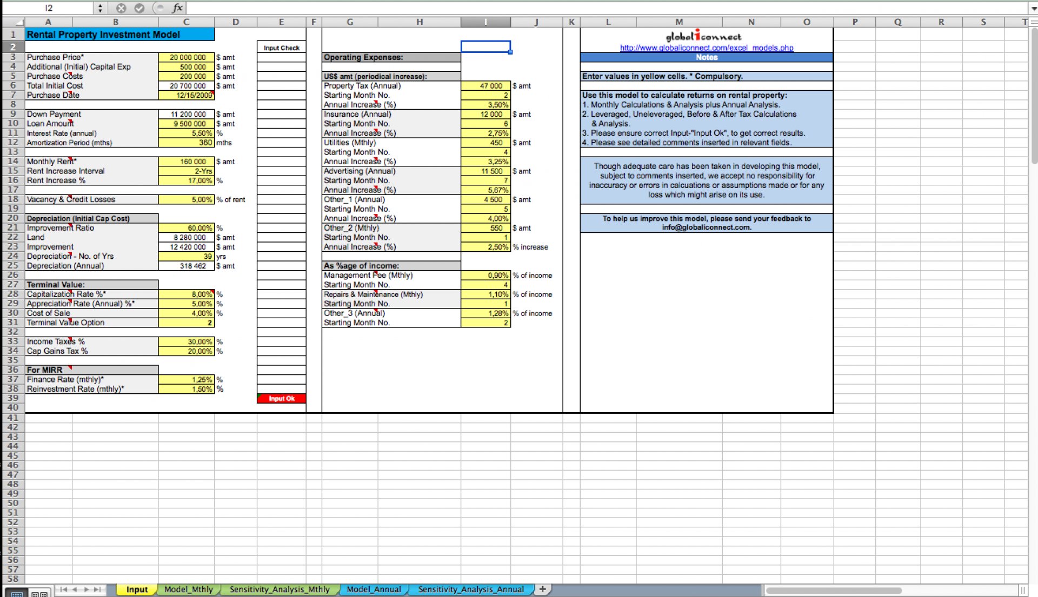Open the fx function builder
Screen dimensions: 1038x597
tap(177, 8)
